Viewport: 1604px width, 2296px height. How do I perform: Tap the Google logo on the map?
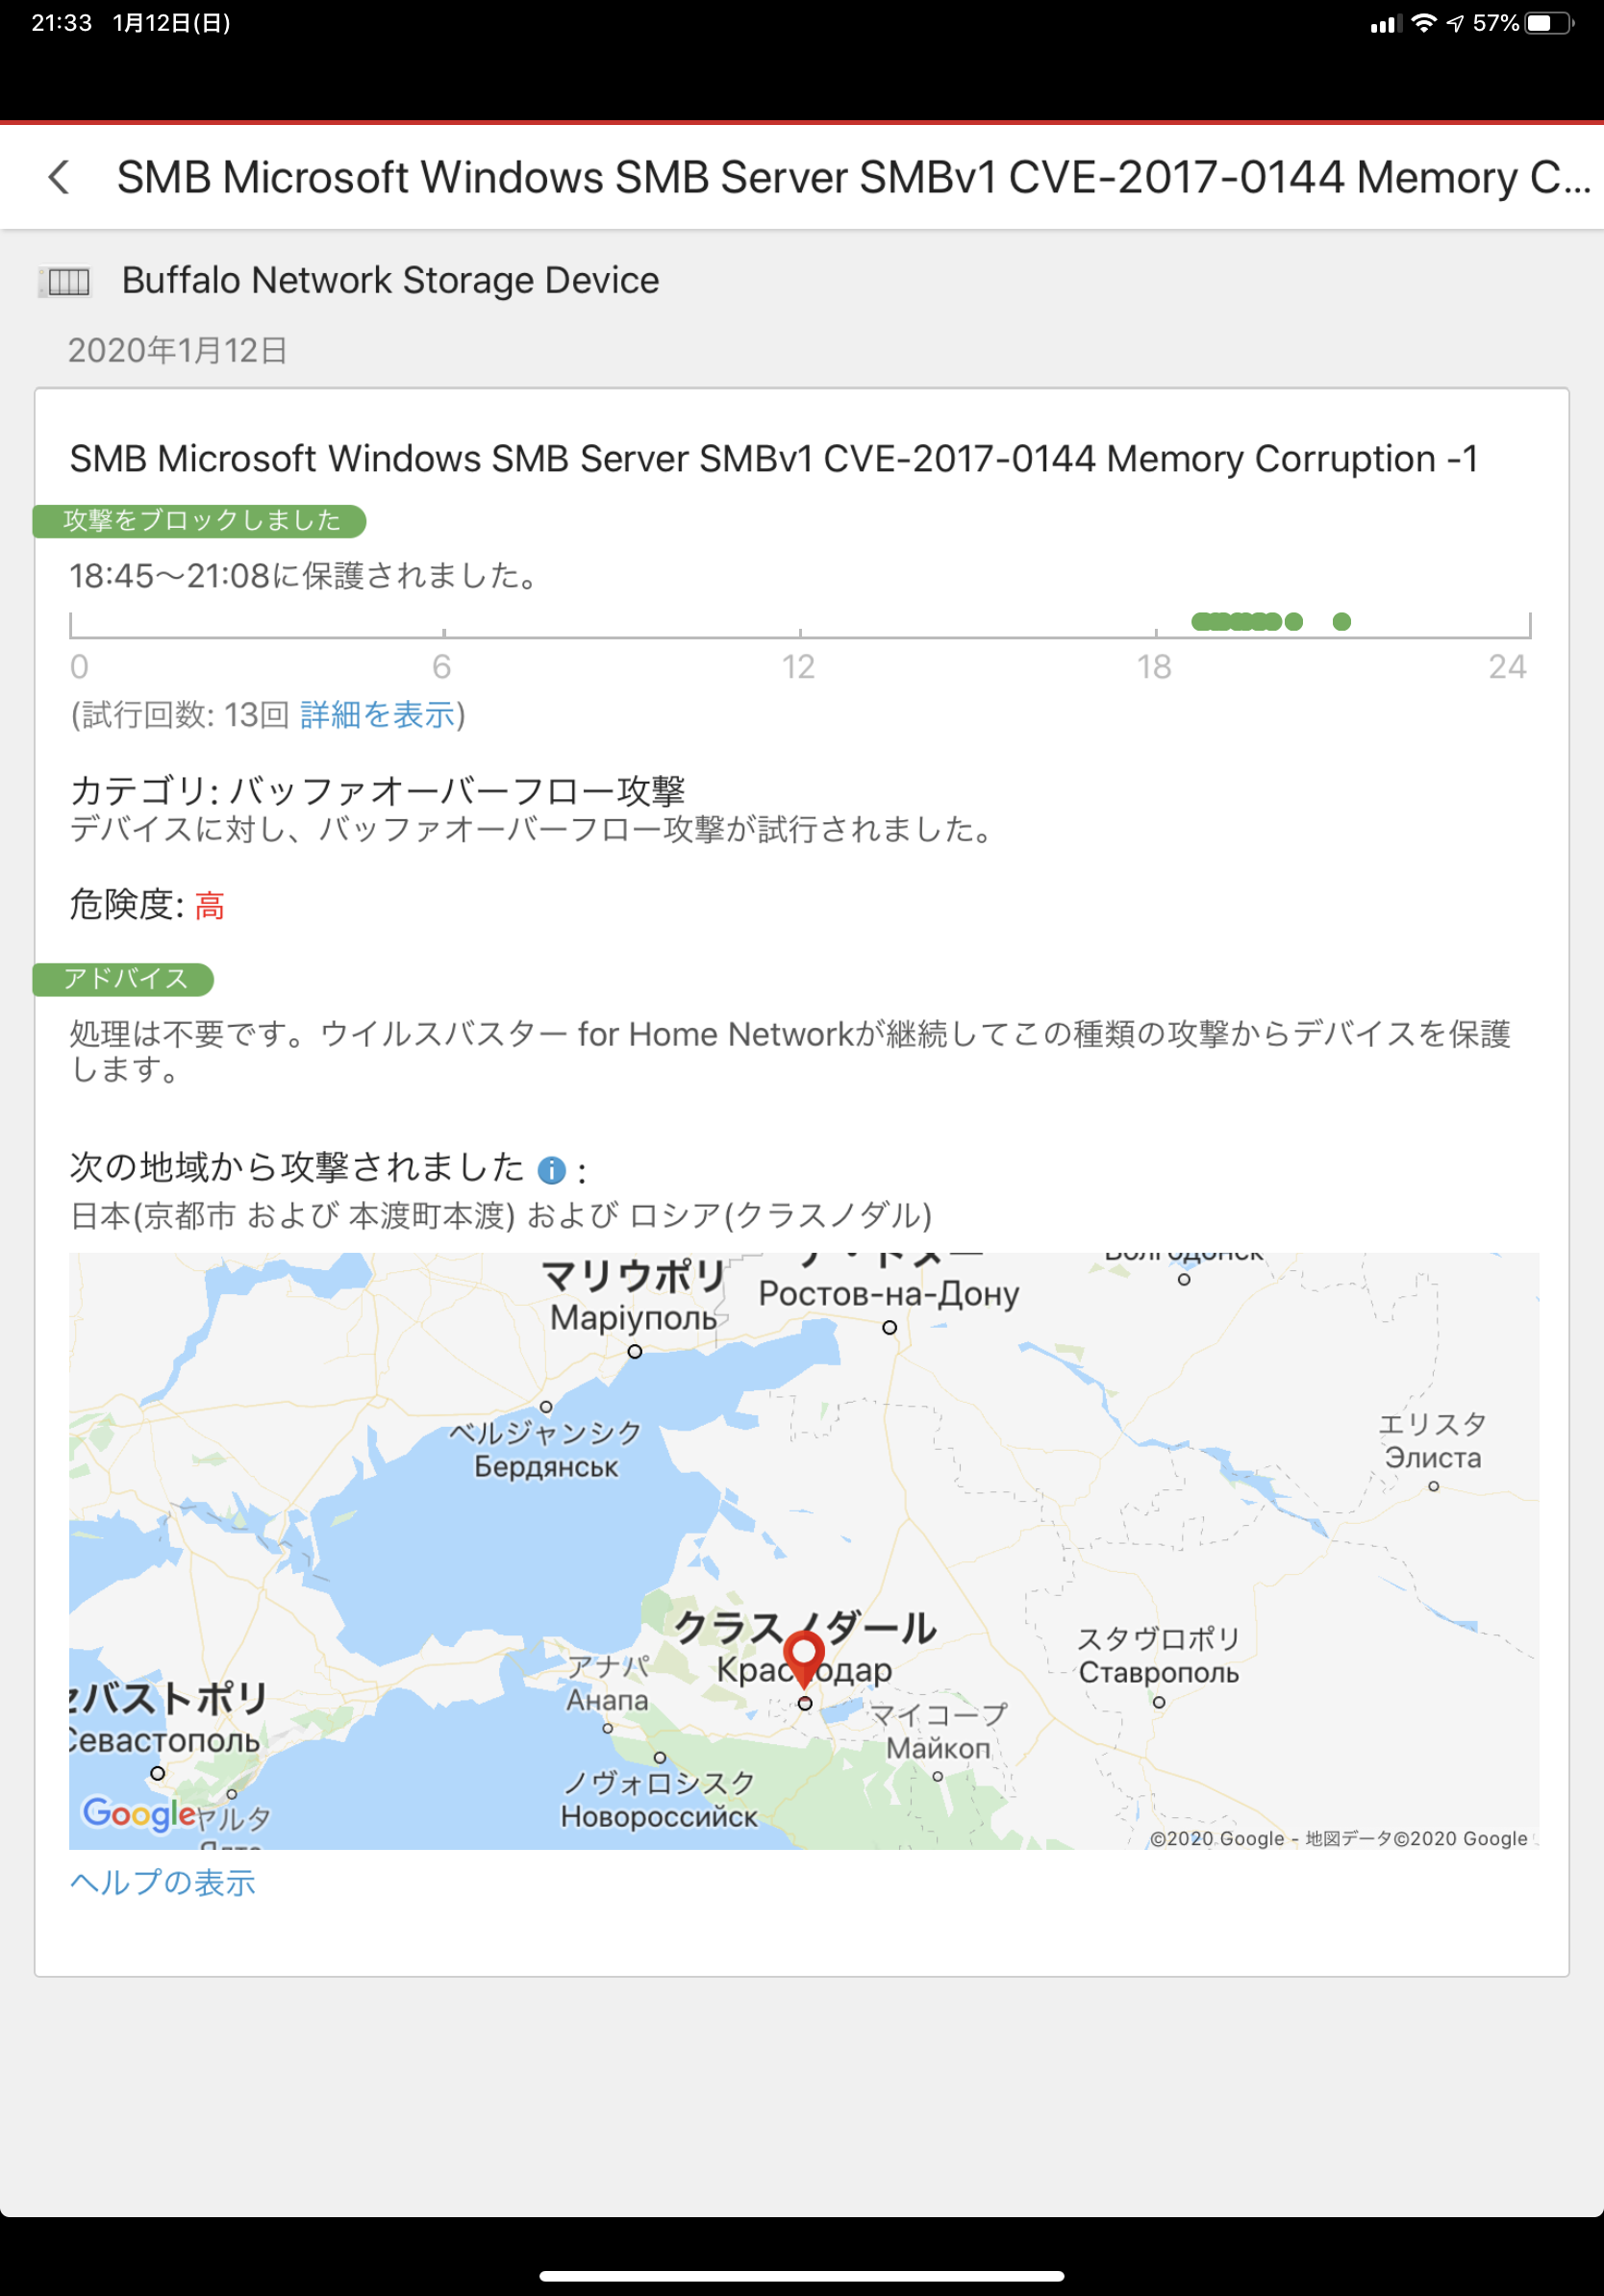click(139, 1813)
